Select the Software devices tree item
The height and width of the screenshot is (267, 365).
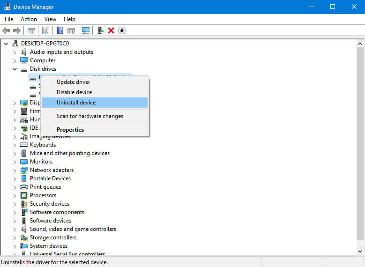tap(51, 221)
